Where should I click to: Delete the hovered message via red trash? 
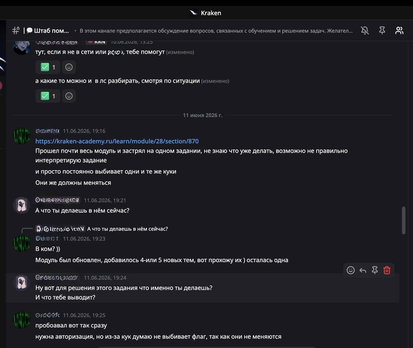point(387,270)
